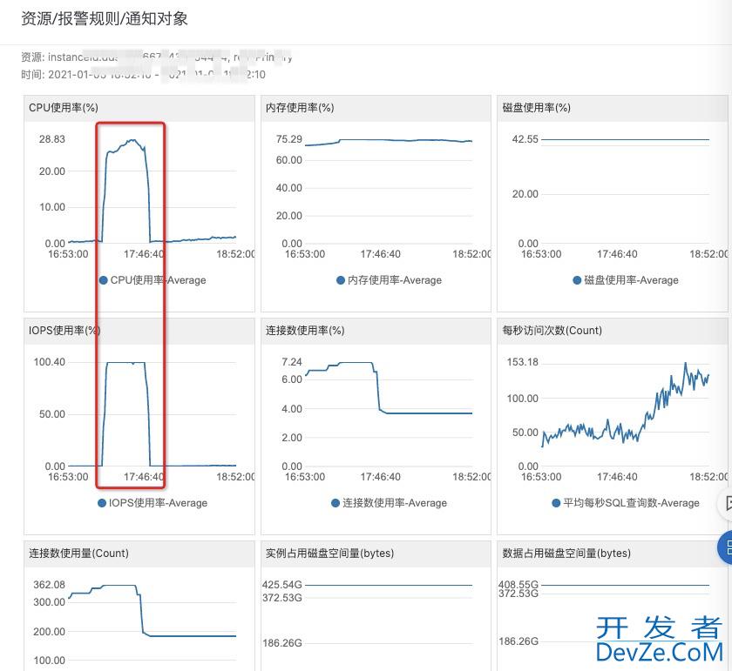Click the 每秒访问次数(Count) chart title

coord(552,331)
